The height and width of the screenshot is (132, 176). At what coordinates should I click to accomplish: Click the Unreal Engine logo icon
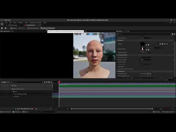(2, 24)
